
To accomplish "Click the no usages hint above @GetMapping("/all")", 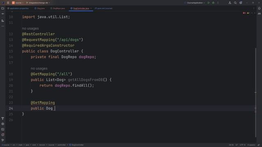I will [x=39, y=69].
